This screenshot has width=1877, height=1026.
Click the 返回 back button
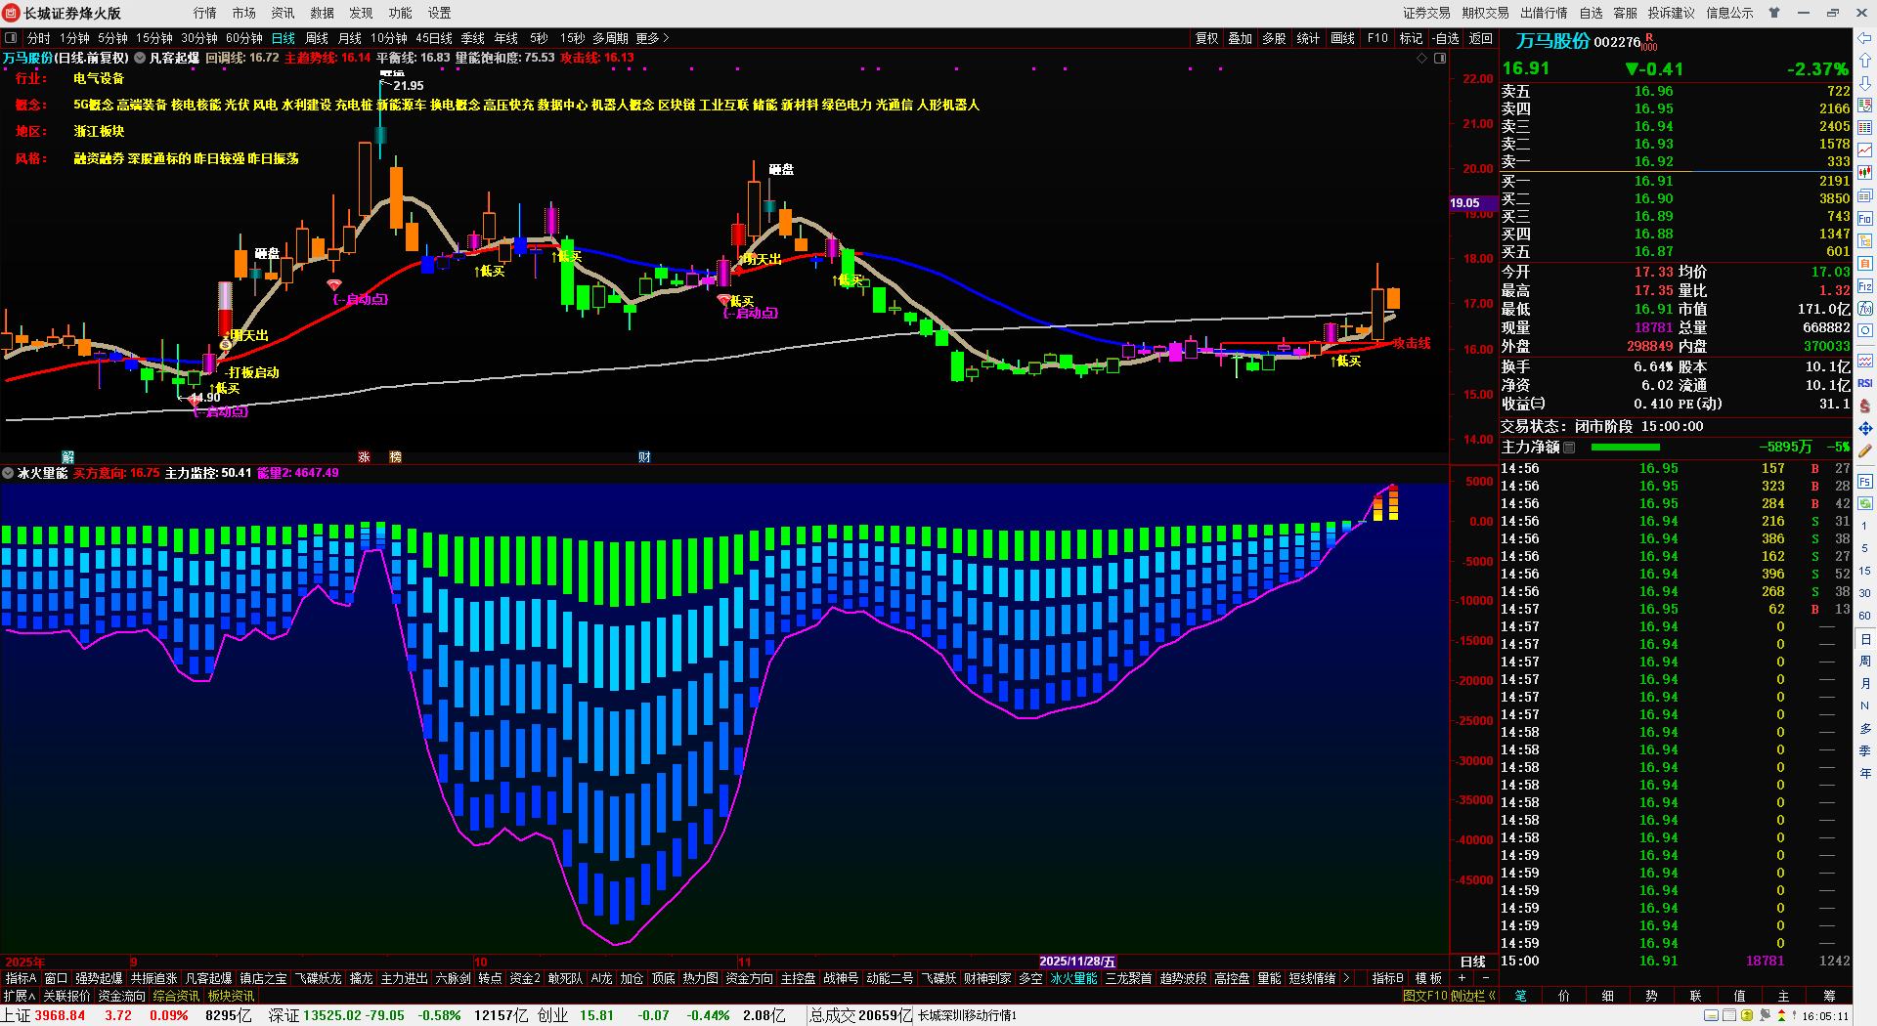pyautogui.click(x=1481, y=38)
